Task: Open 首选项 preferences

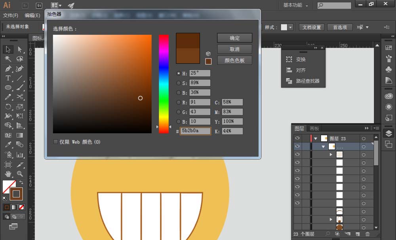Action: [340, 27]
